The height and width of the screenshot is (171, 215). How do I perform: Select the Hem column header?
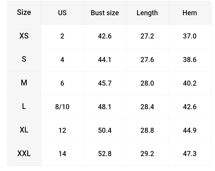pyautogui.click(x=190, y=13)
